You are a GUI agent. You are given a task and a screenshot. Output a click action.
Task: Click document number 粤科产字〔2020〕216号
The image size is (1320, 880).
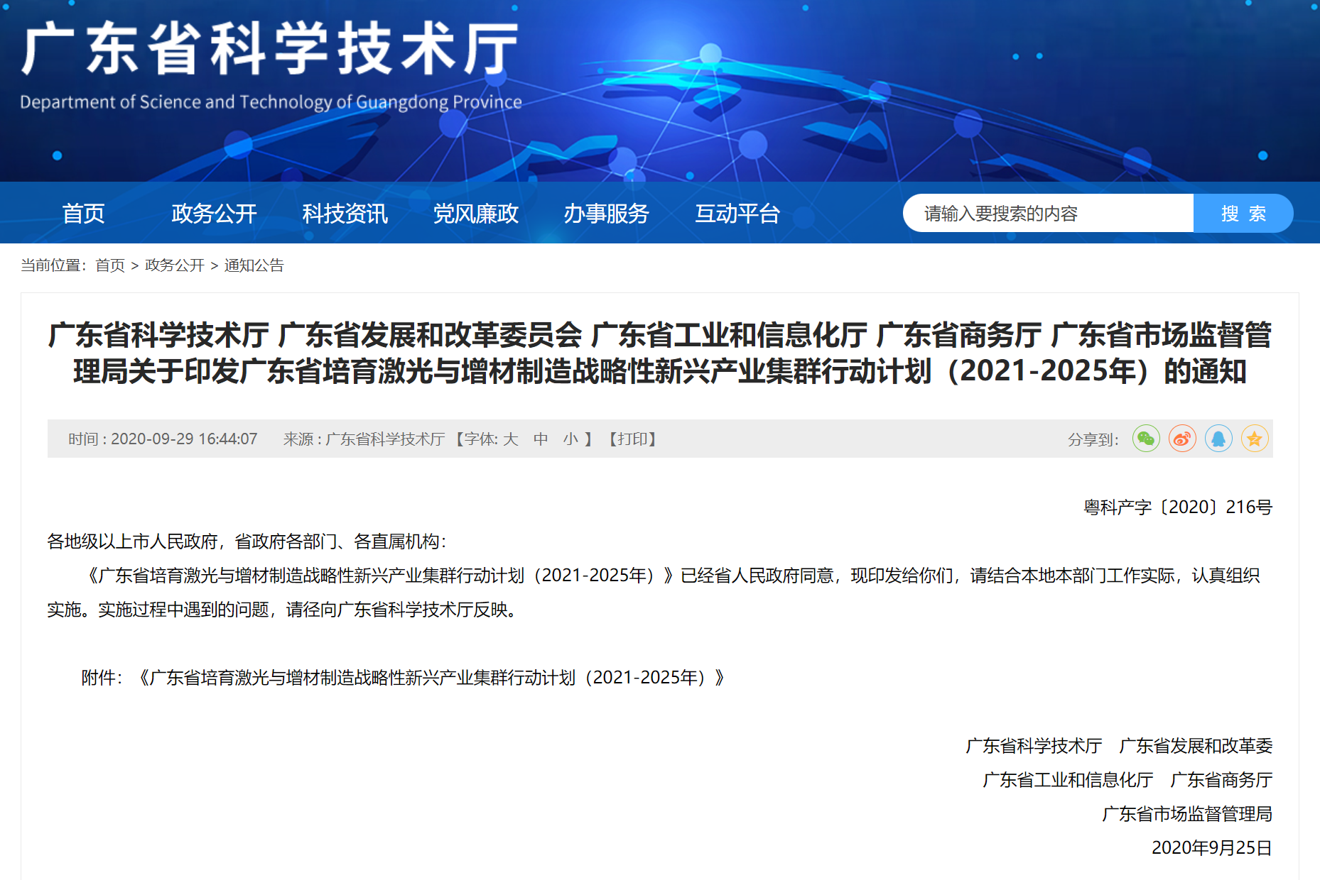[x=1178, y=507]
